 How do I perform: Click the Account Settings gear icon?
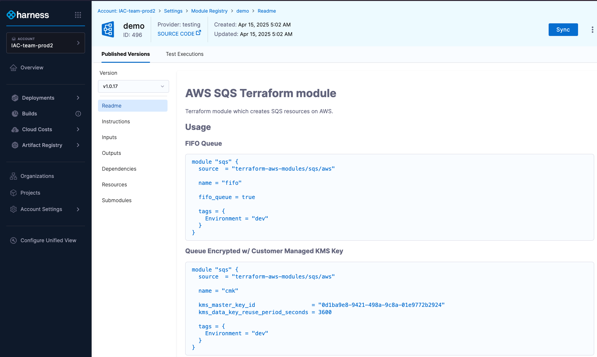13,209
